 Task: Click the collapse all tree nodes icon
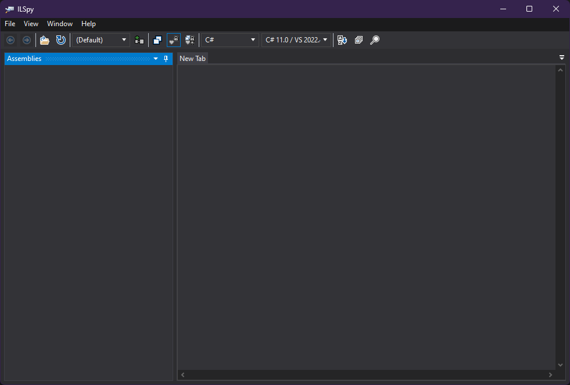tap(359, 39)
